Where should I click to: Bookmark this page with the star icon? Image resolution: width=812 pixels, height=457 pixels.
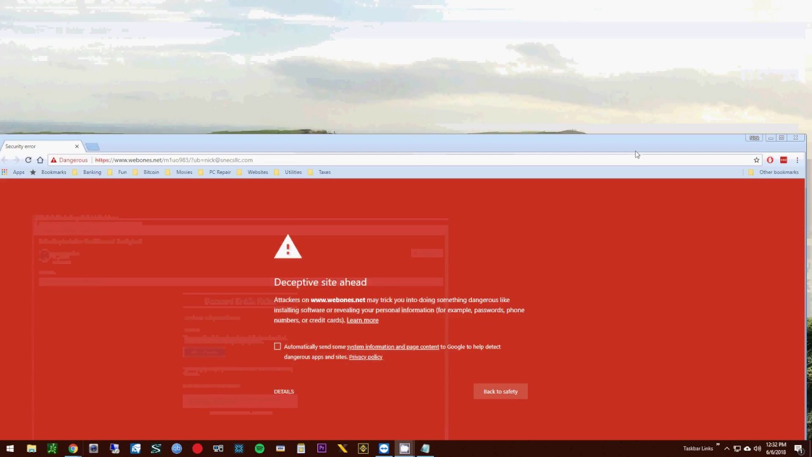click(756, 160)
